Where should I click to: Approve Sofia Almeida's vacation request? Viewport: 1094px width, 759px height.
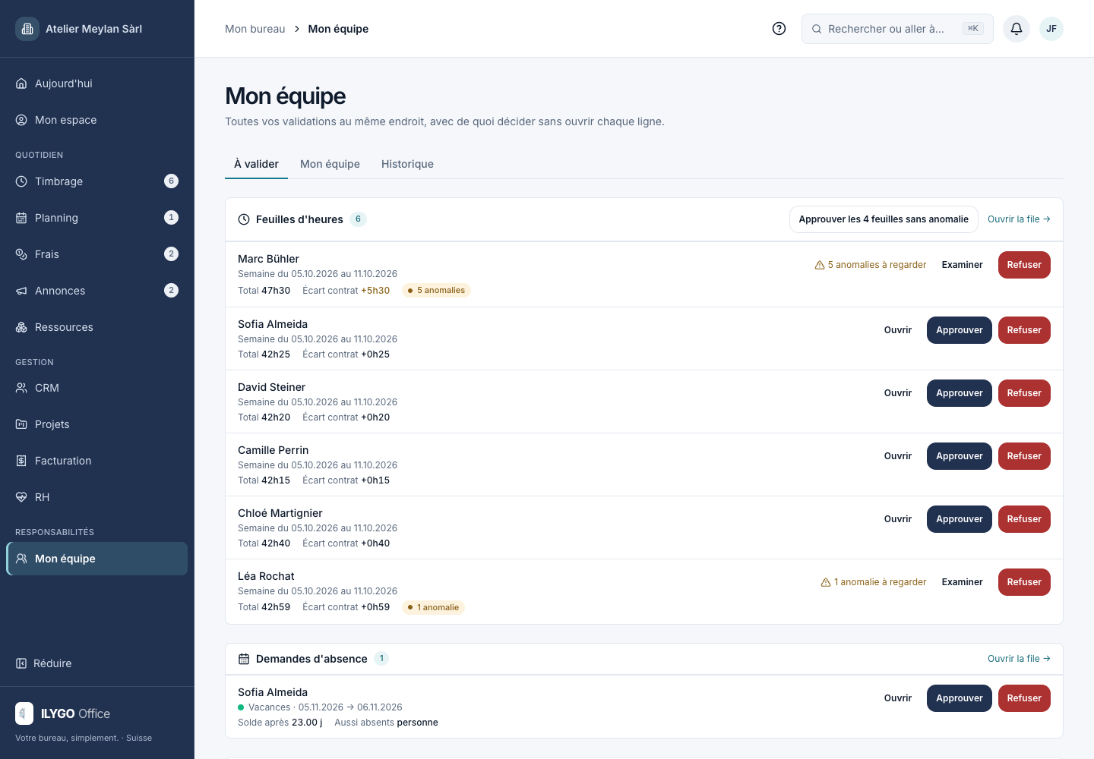click(959, 698)
